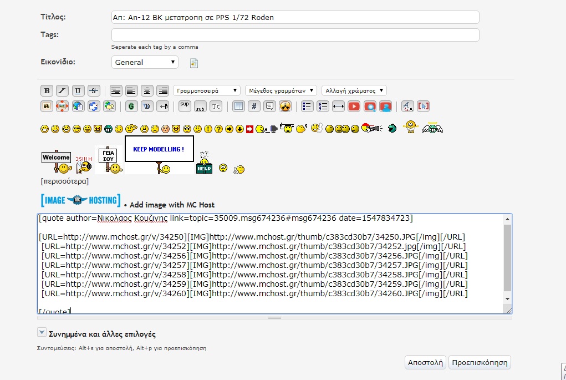Insert a table

tap(238, 106)
